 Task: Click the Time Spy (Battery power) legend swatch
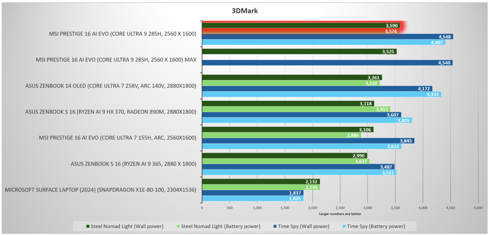point(343,226)
